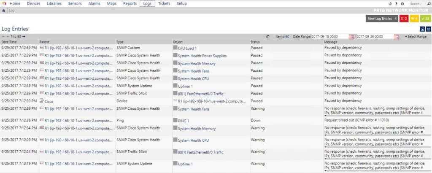Open the Devices menu

point(34,3)
